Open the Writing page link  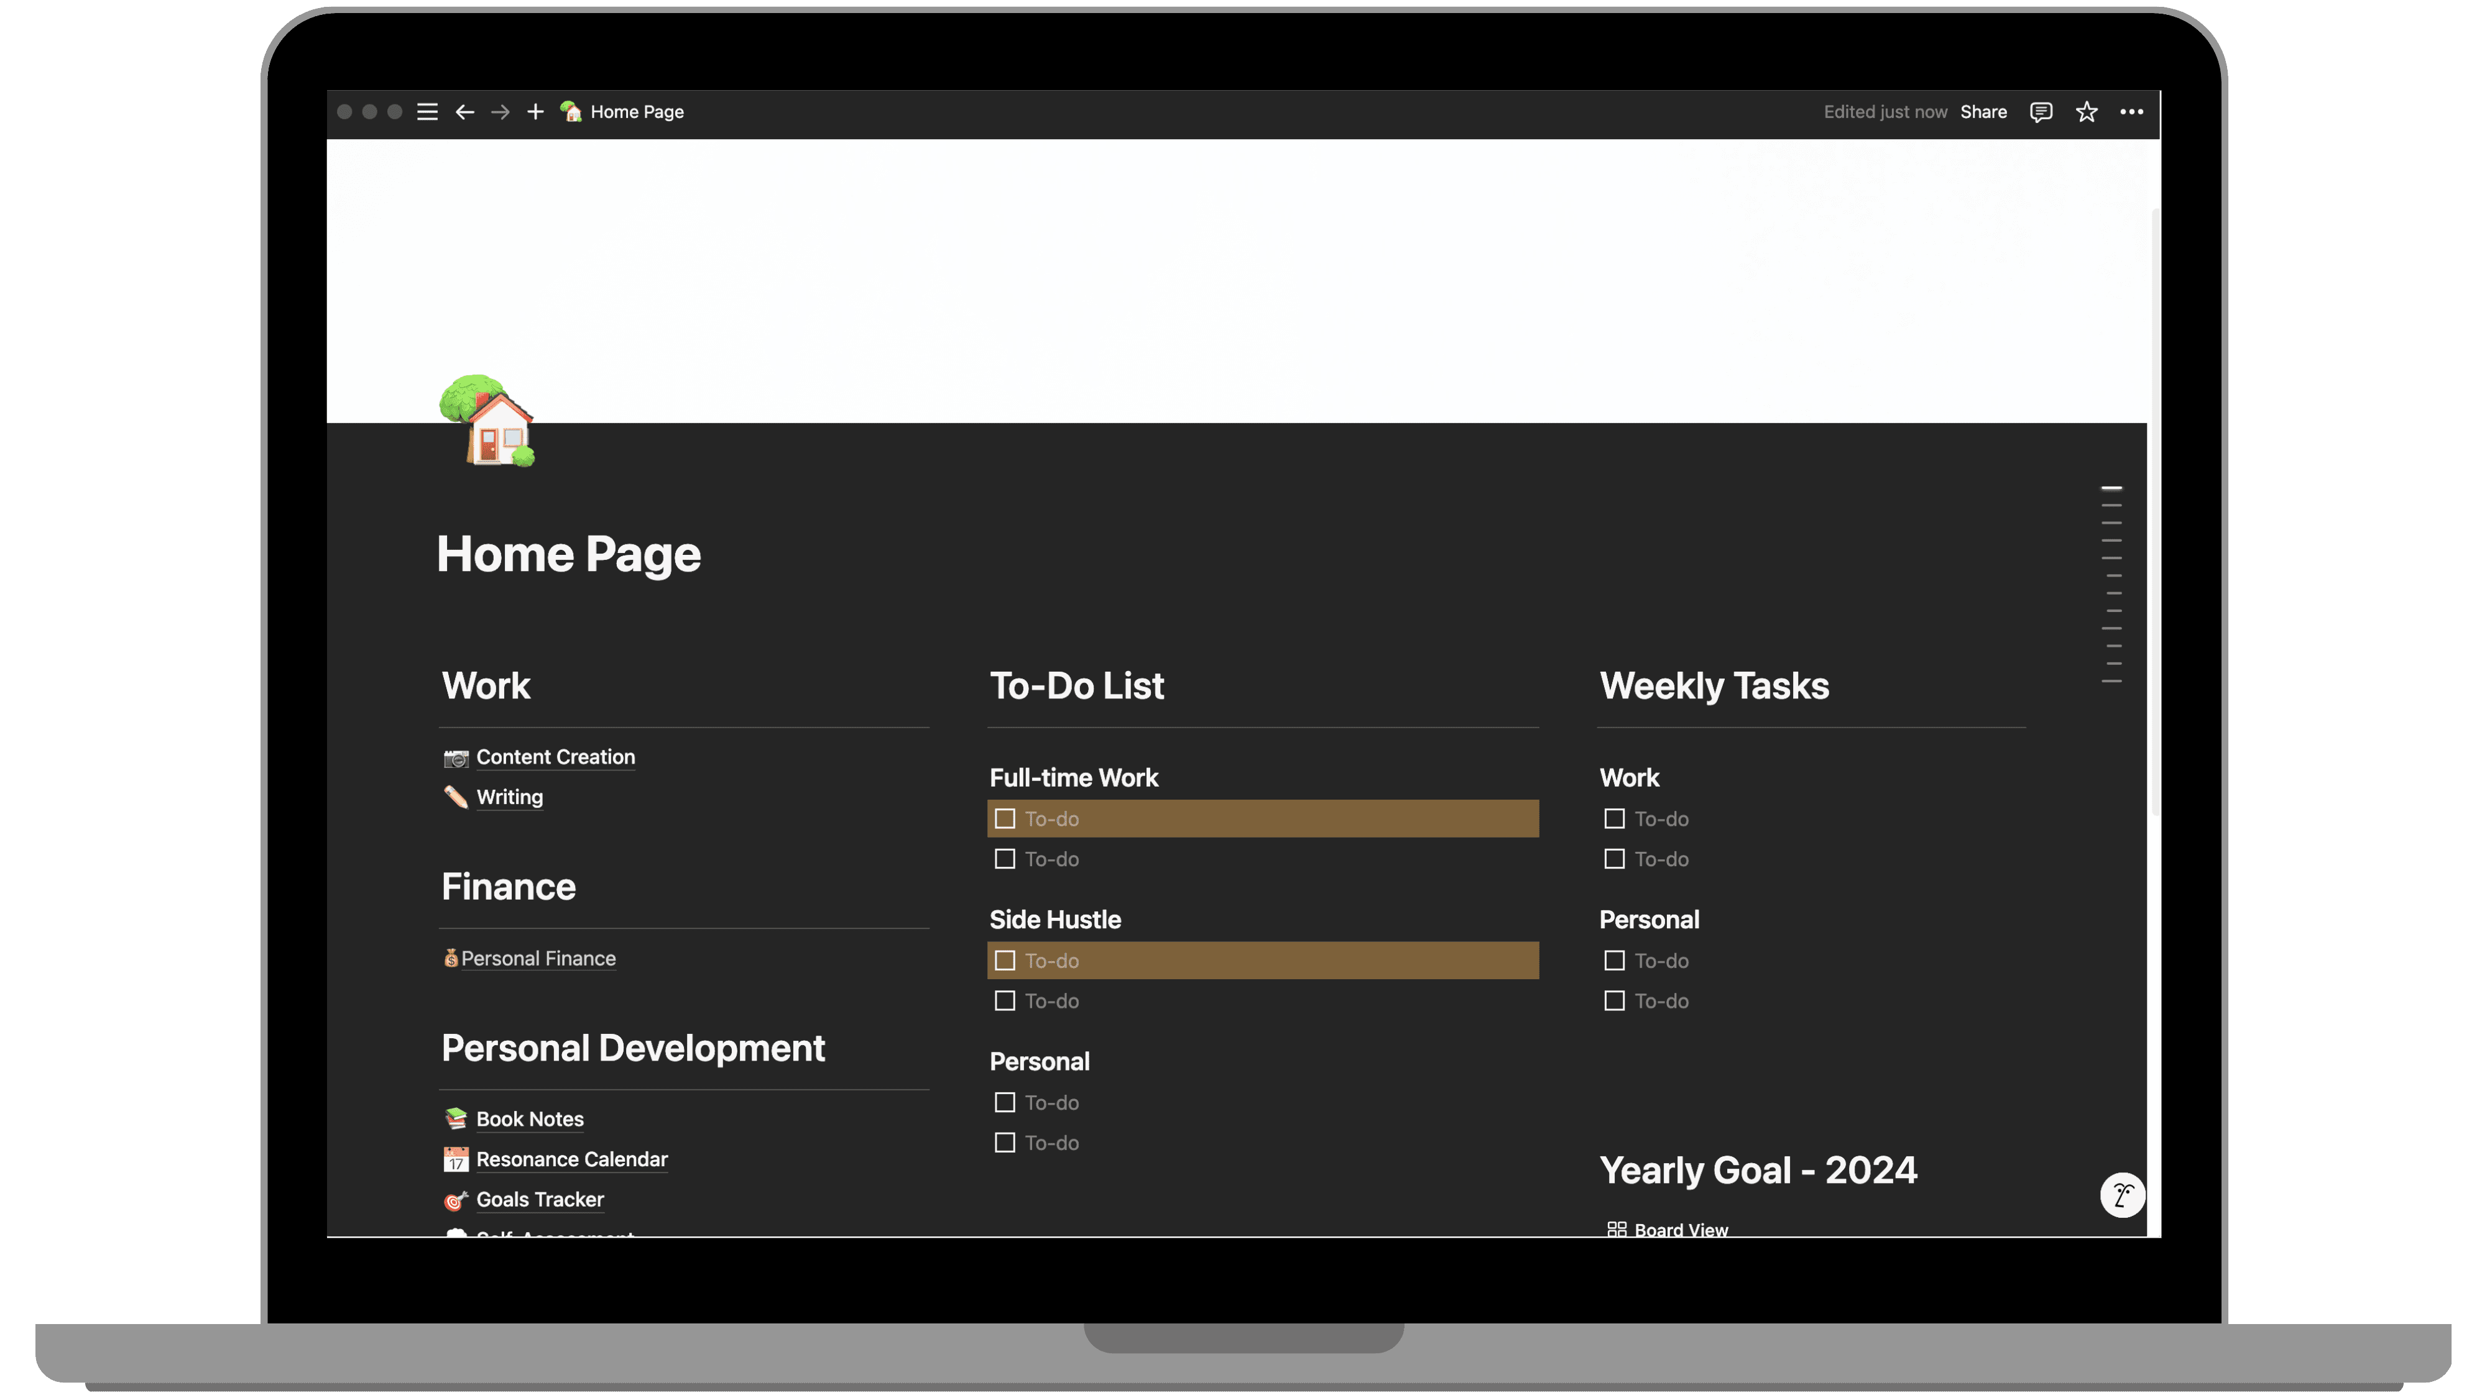coord(510,798)
